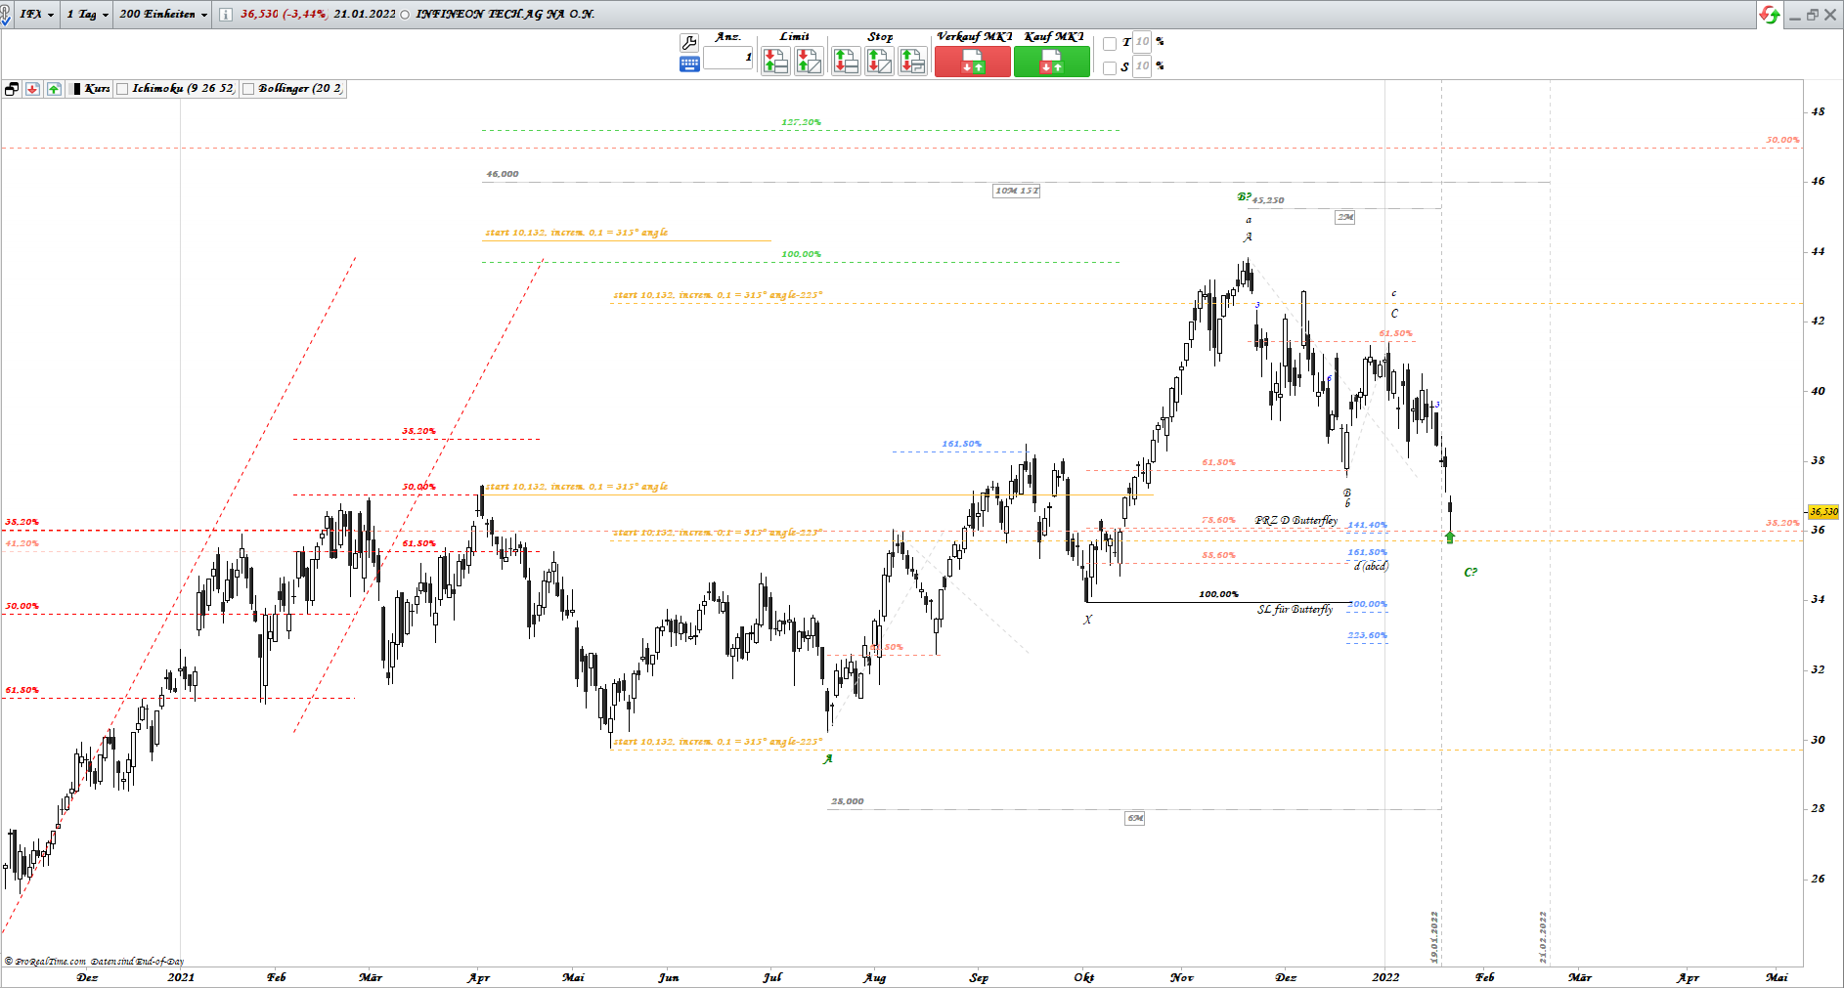Click the green C? wave label
Screen dimensions: 1844x988
pyautogui.click(x=1471, y=573)
